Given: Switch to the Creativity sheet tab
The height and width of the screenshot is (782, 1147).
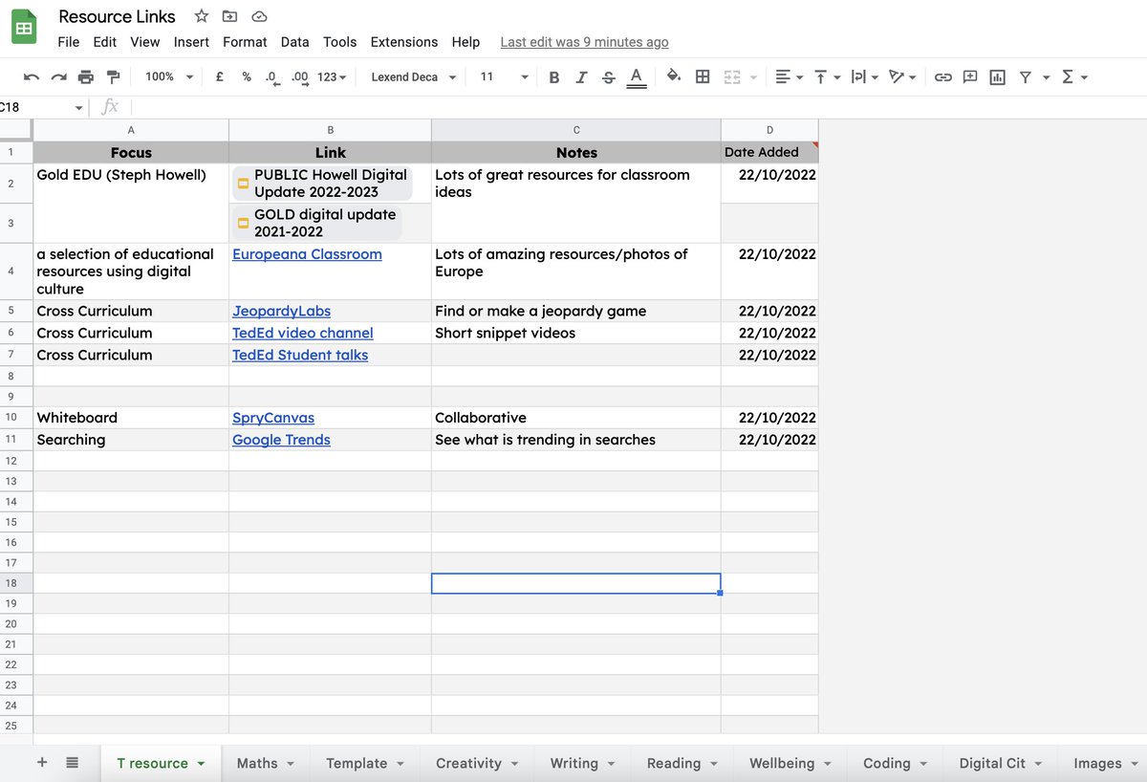Looking at the screenshot, I should [x=477, y=763].
